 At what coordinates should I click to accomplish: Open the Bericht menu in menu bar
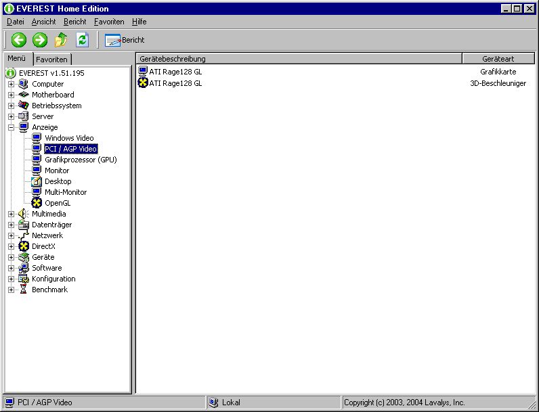coord(75,22)
